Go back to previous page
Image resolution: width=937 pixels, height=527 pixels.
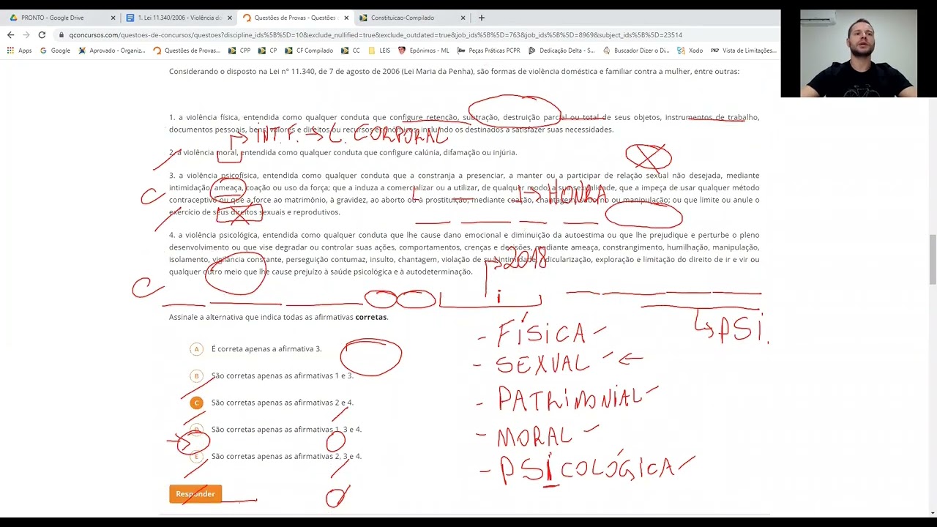(10, 34)
